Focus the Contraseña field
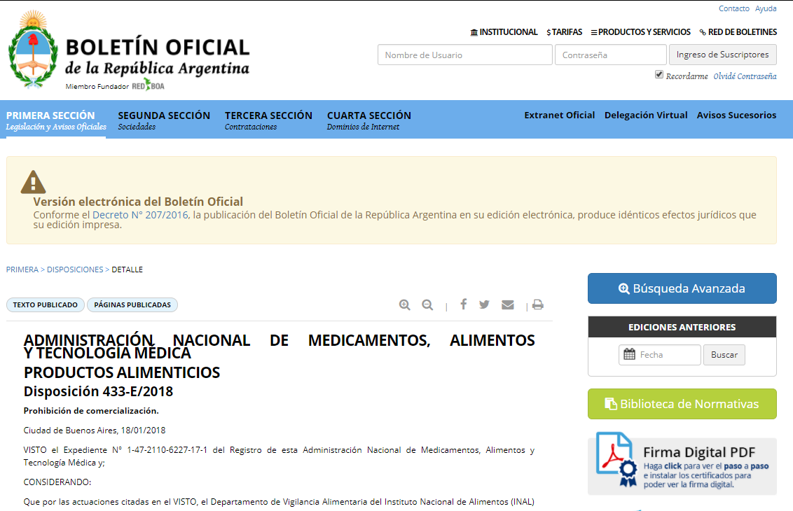 tap(610, 55)
